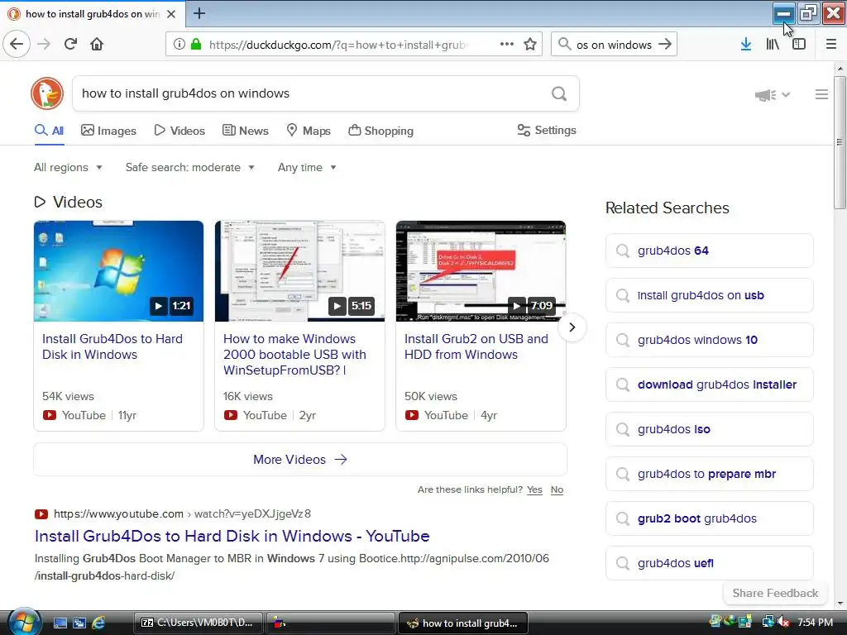847x635 pixels.
Task: Expand the All regions dropdown
Action: pos(68,167)
